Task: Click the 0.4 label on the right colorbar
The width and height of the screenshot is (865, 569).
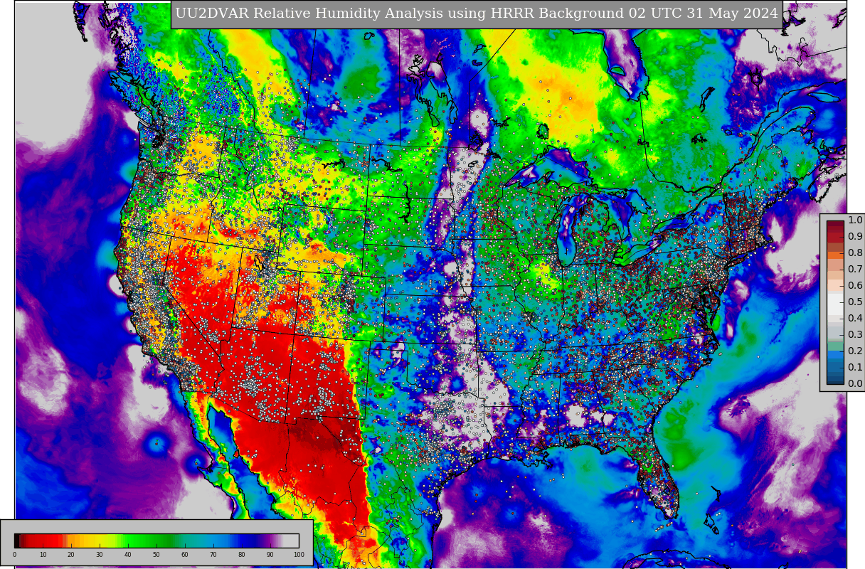Action: tap(855, 318)
